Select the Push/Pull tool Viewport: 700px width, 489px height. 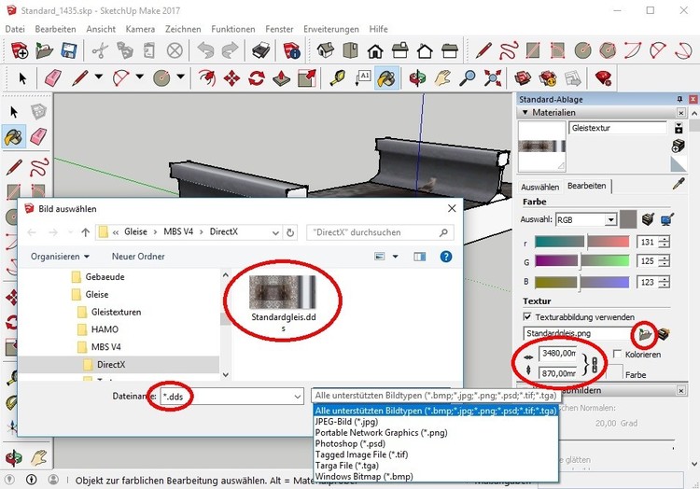pyautogui.click(x=281, y=78)
